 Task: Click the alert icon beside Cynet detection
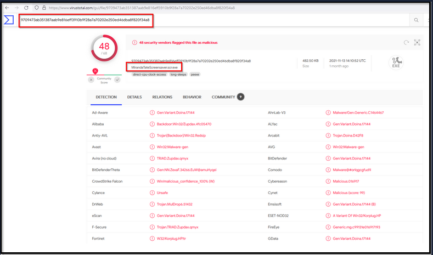click(328, 192)
